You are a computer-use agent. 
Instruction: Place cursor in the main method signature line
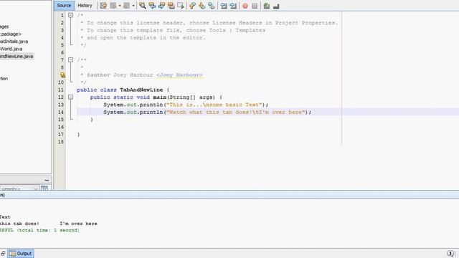click(156, 97)
